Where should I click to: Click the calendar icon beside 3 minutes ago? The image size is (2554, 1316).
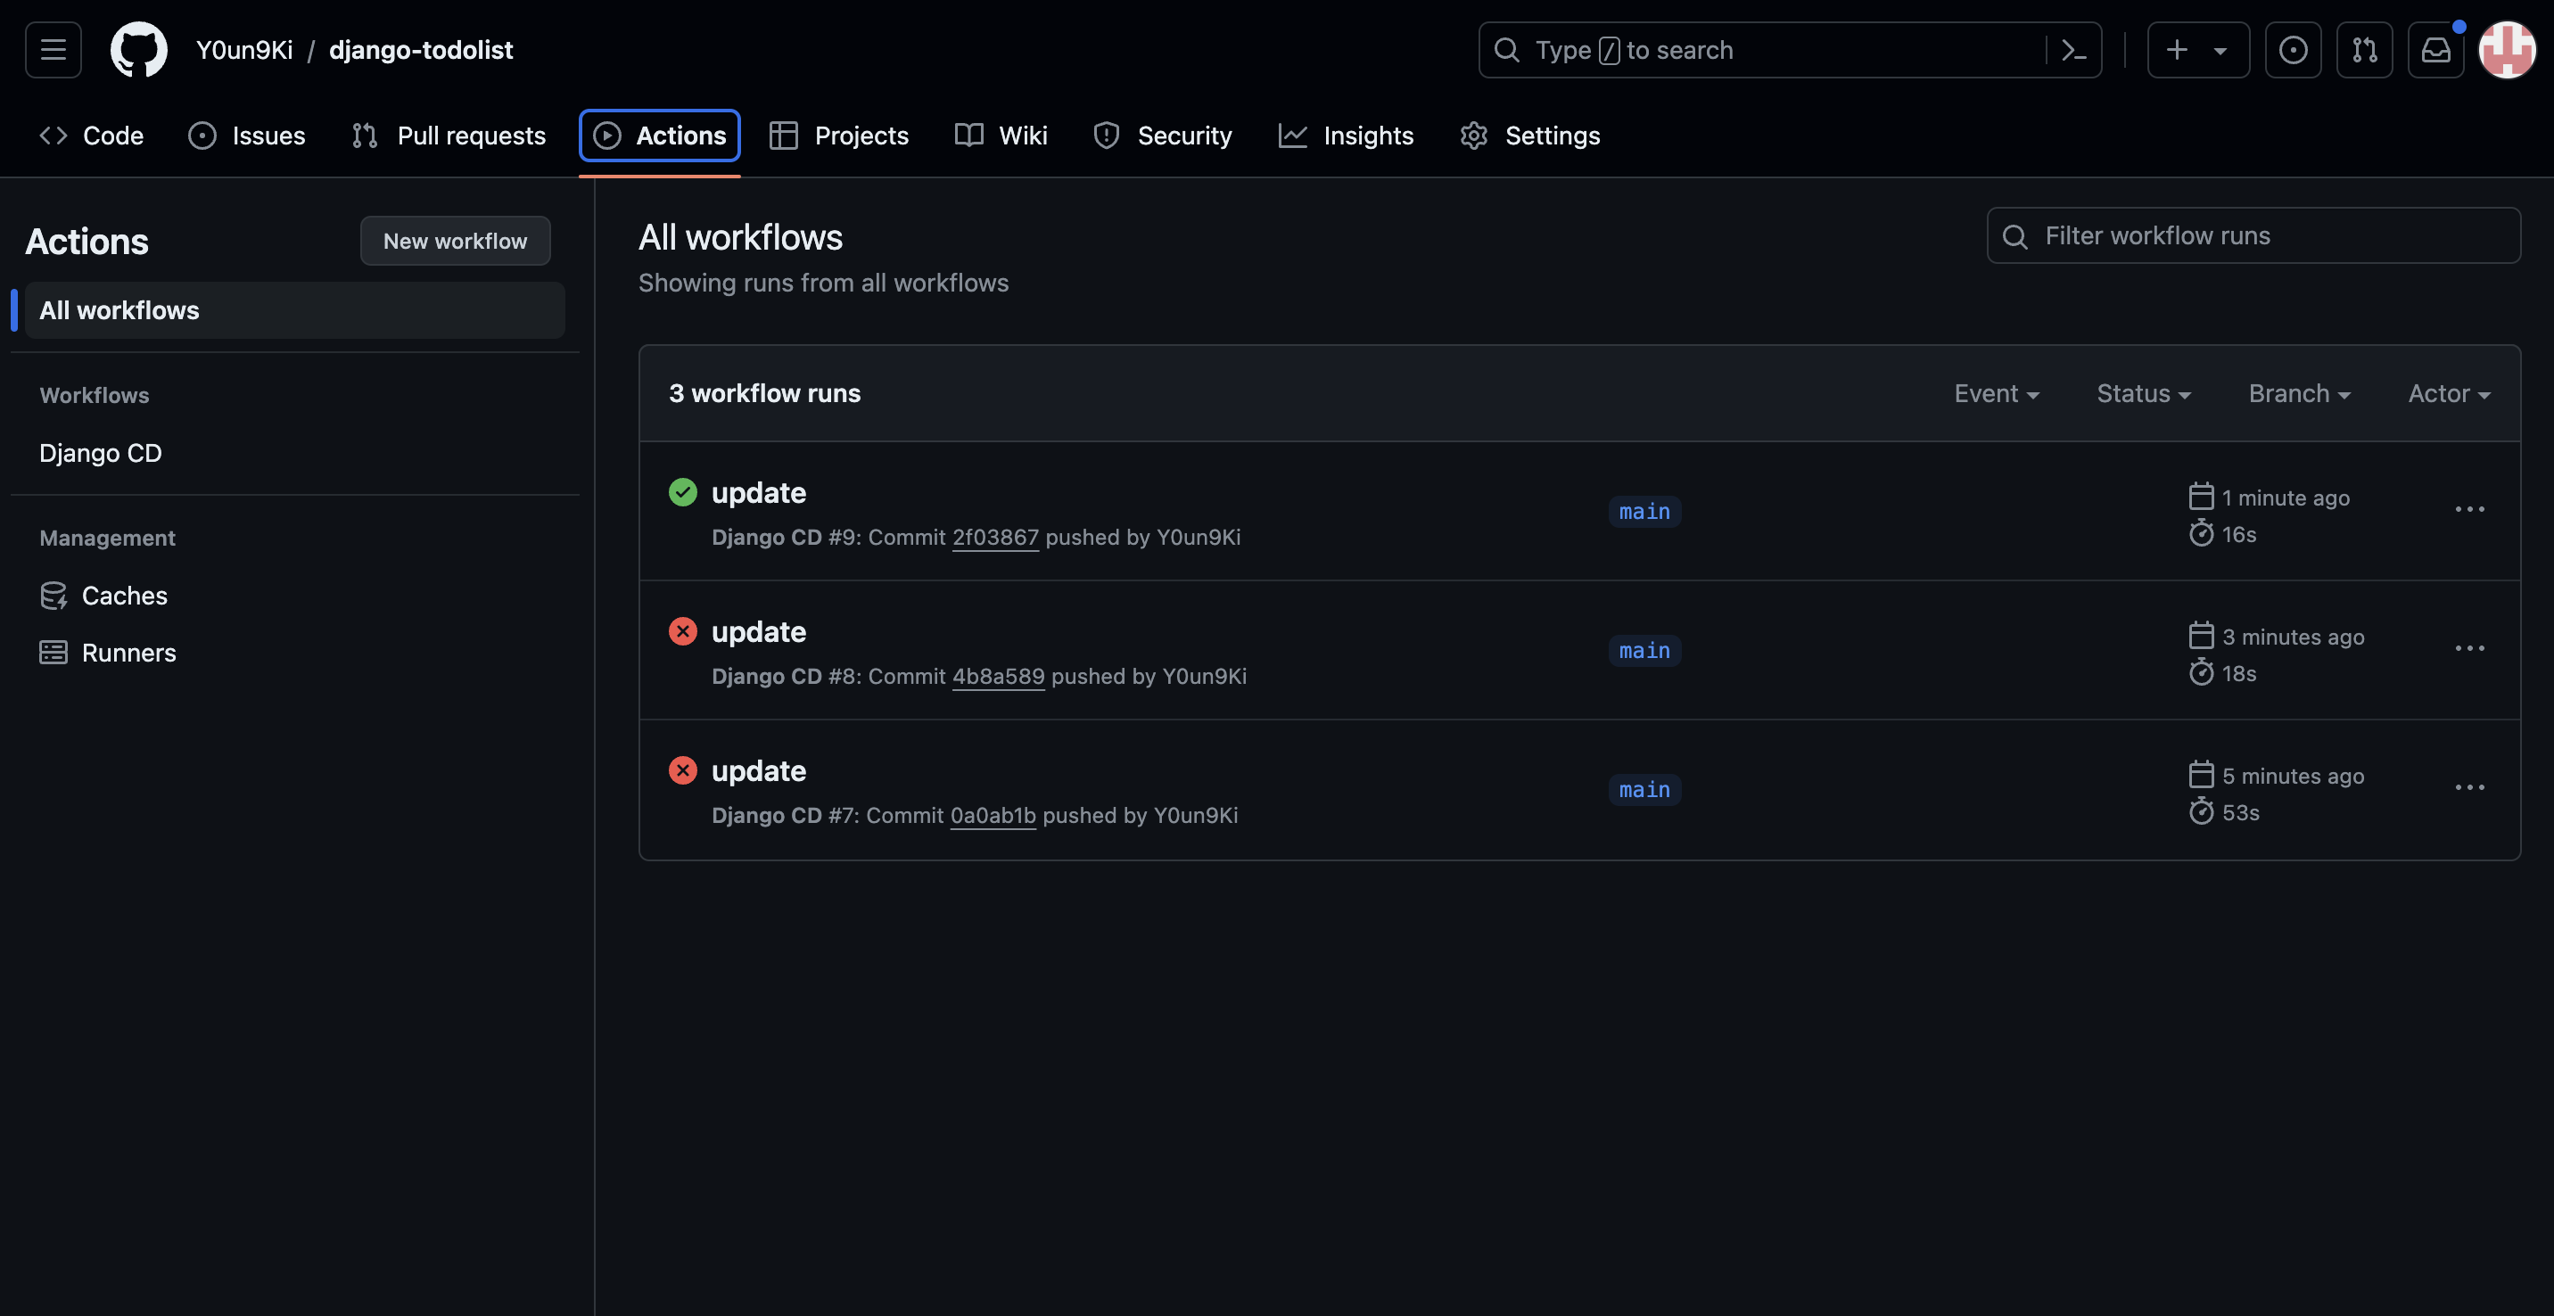click(2201, 634)
